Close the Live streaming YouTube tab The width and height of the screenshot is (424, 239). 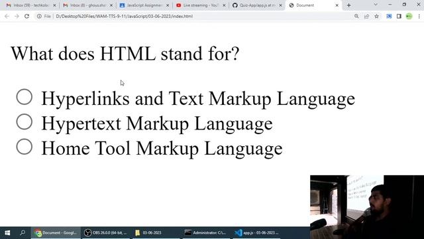point(224,5)
